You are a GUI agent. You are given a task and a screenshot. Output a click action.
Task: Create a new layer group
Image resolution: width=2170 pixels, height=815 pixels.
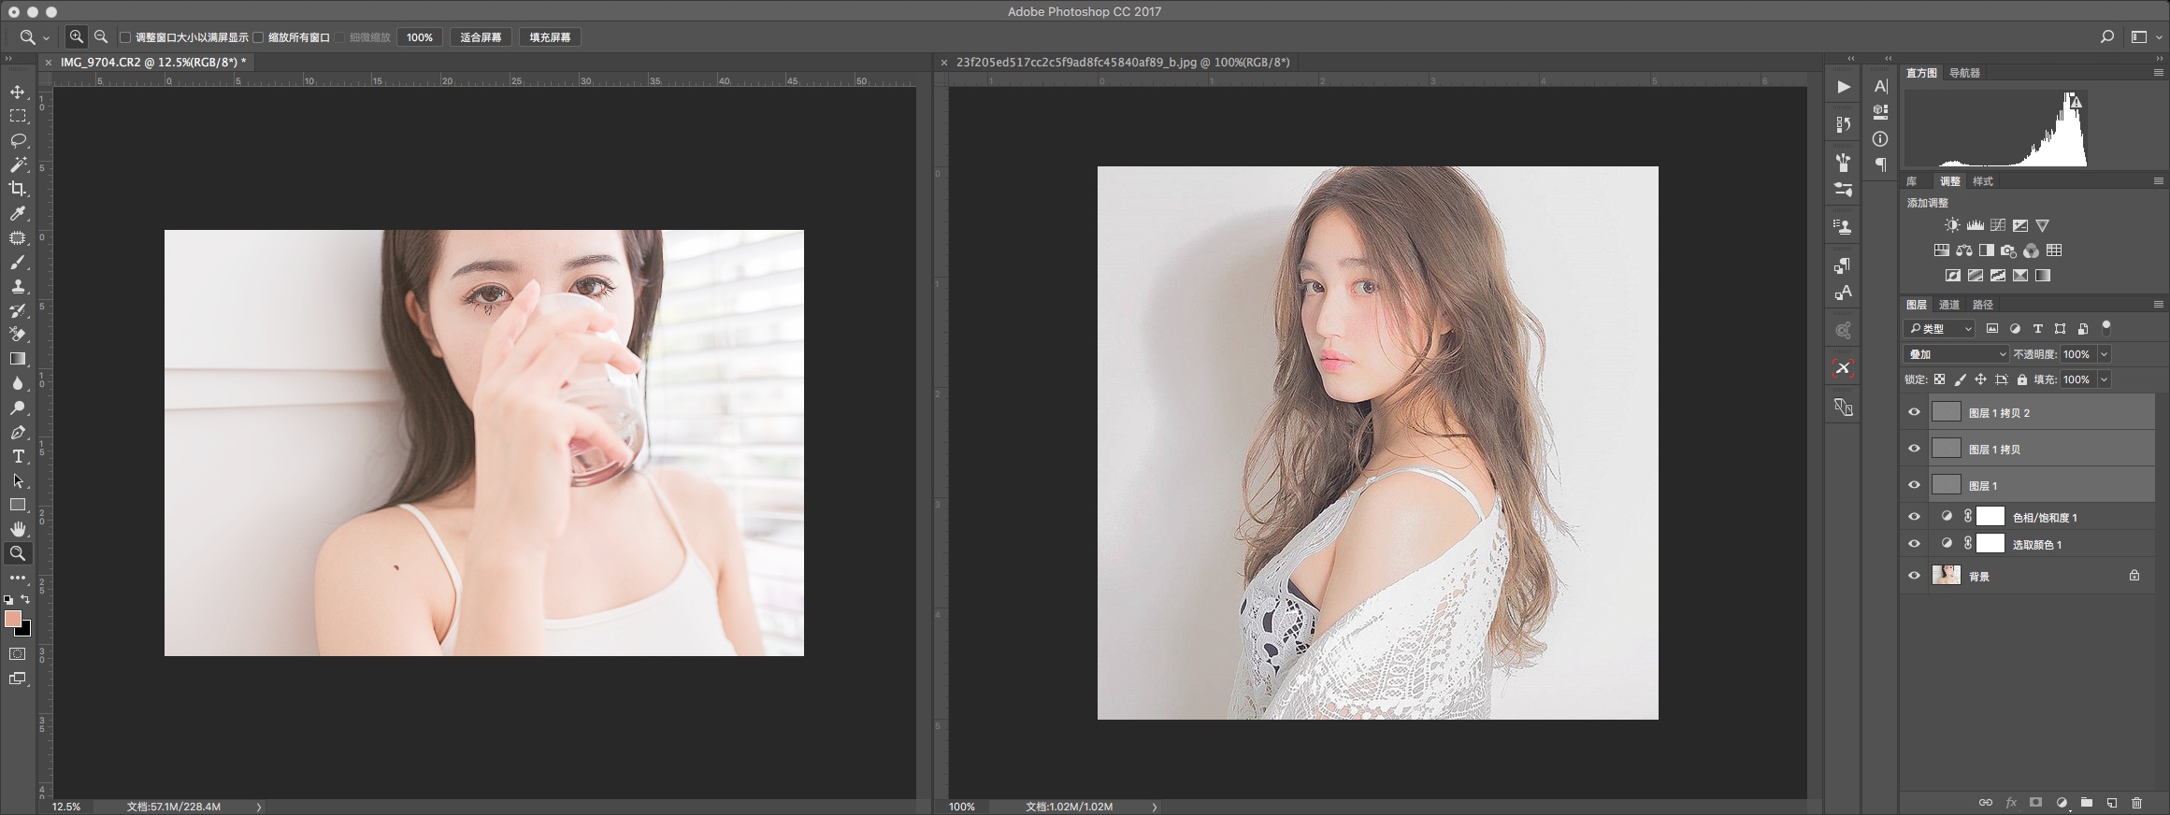point(2087,803)
